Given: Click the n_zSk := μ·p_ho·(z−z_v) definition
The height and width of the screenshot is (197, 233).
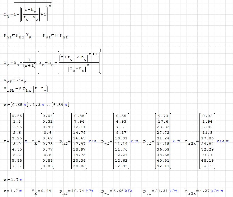Looking at the screenshot, I should (x=26, y=90).
